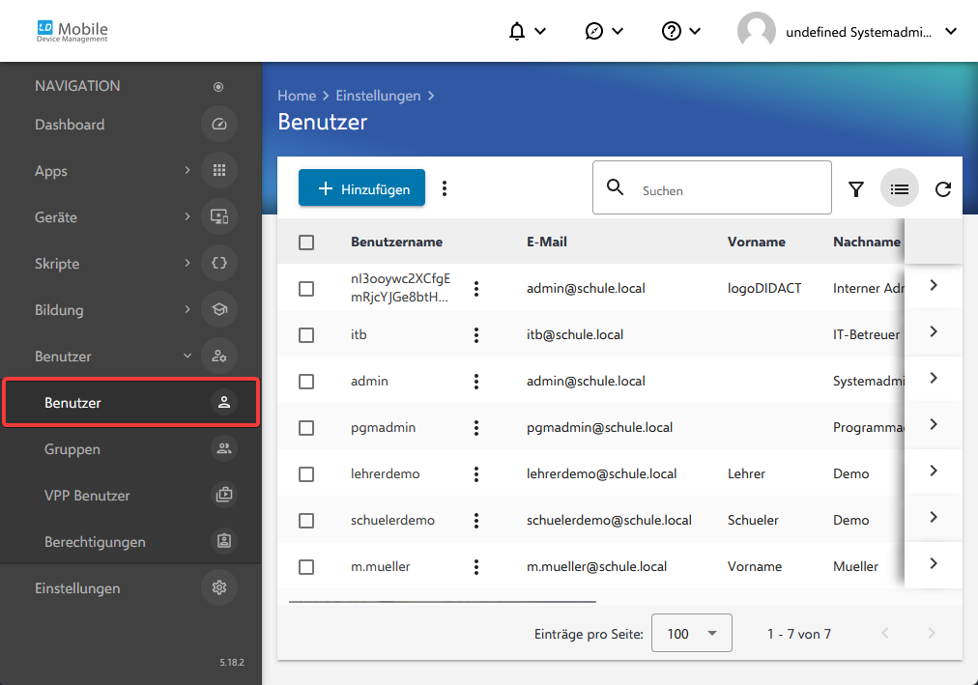The image size is (978, 685).
Task: Switch the list view icon
Action: pyautogui.click(x=900, y=187)
